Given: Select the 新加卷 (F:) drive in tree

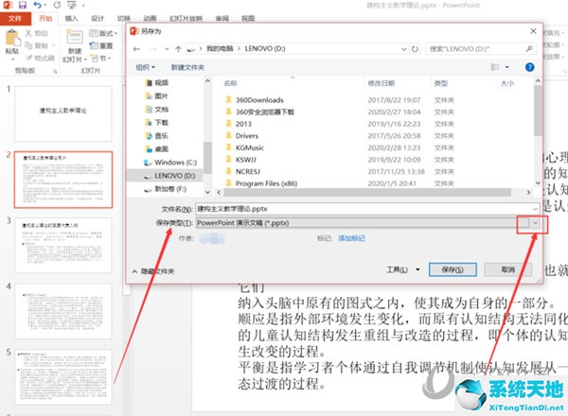Looking at the screenshot, I should (x=165, y=189).
